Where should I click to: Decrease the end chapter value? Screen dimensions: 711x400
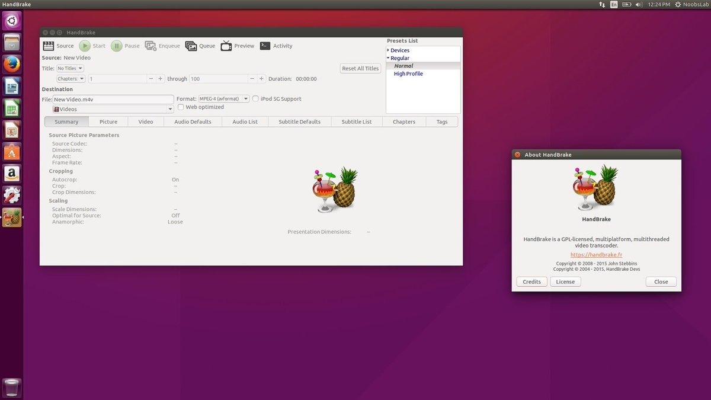252,79
